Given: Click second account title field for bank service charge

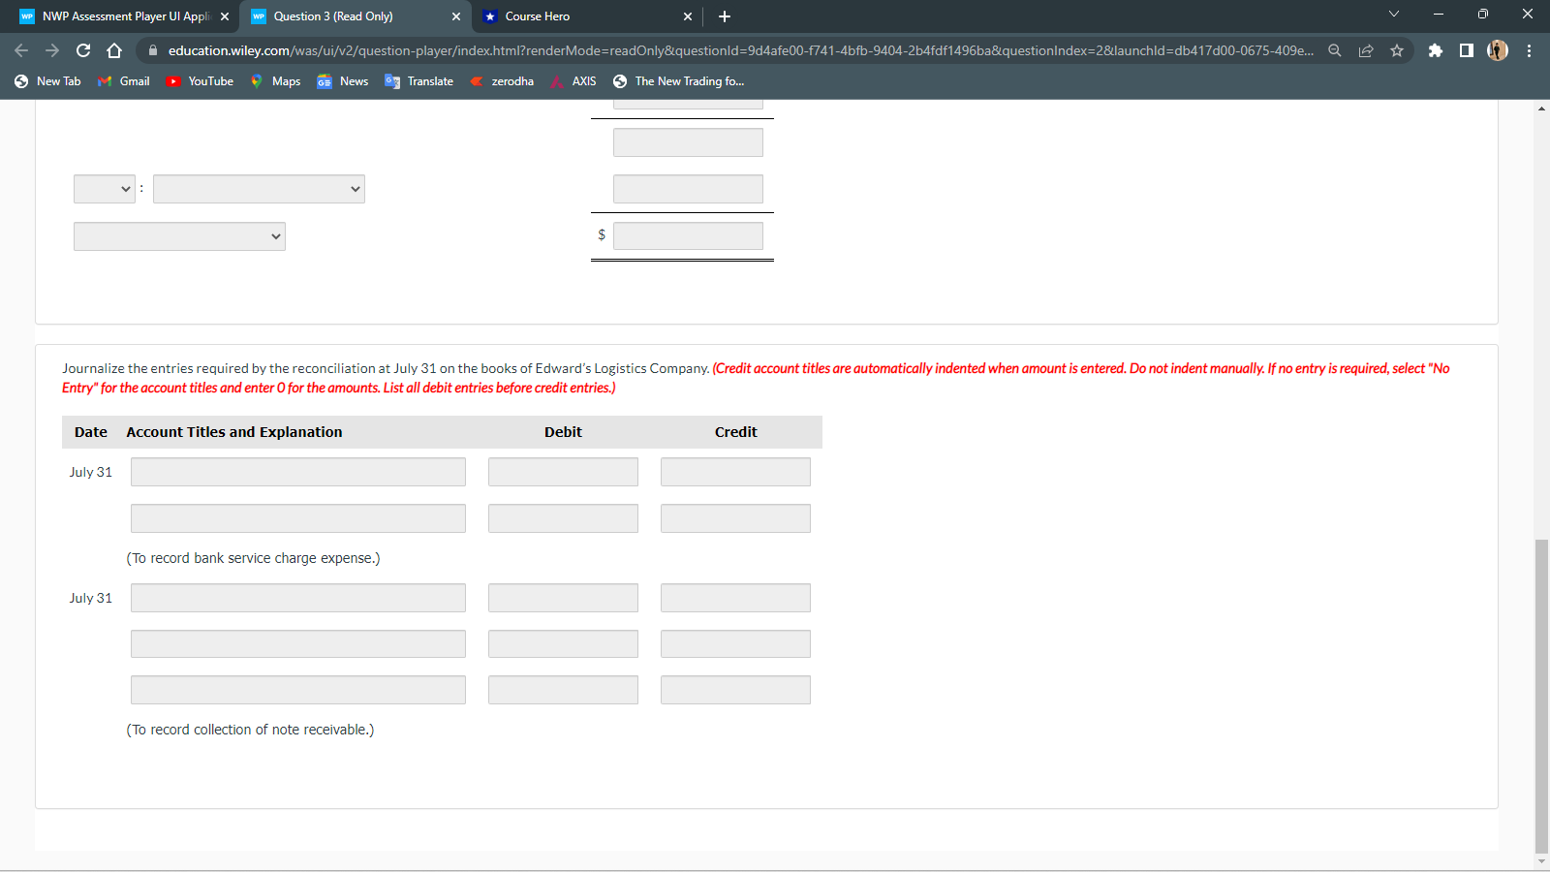Looking at the screenshot, I should click(x=298, y=518).
